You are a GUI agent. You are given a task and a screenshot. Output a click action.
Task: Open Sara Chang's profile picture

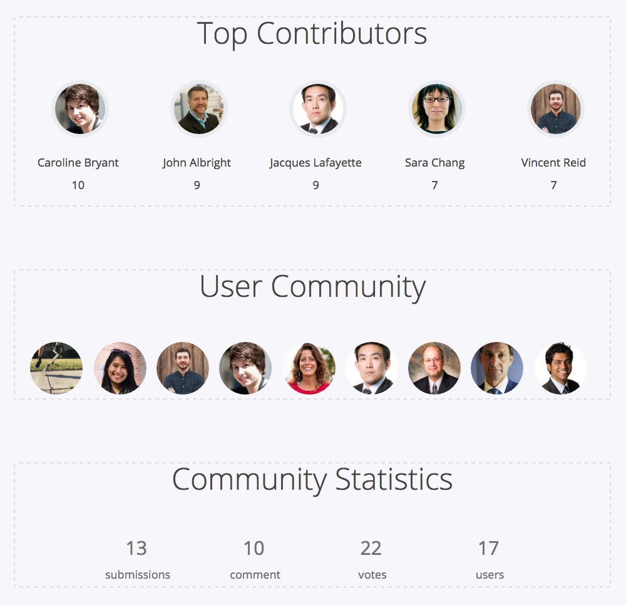437,108
